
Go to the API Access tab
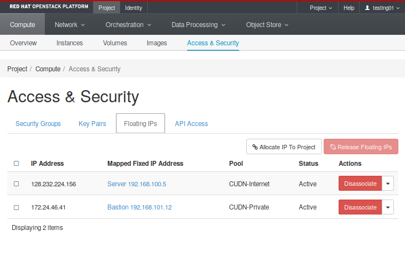[x=191, y=124]
